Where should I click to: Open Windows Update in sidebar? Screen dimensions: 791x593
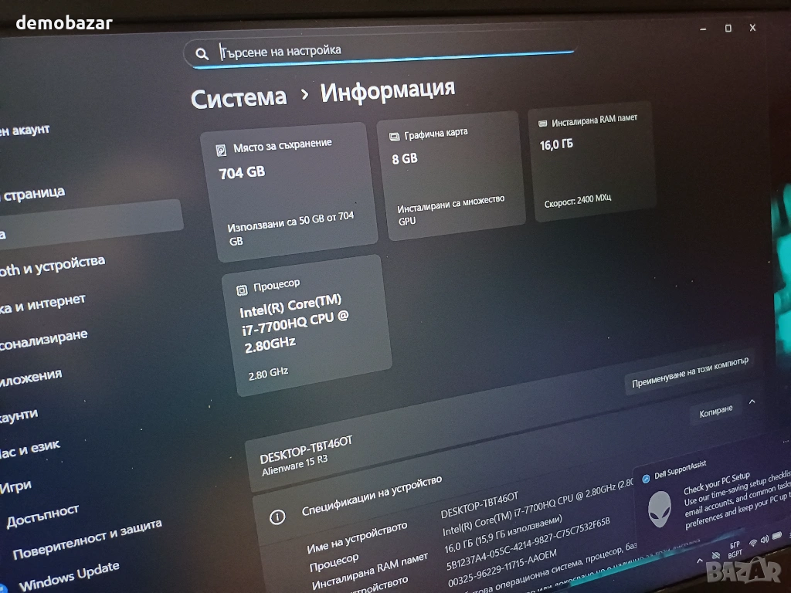pyautogui.click(x=69, y=575)
